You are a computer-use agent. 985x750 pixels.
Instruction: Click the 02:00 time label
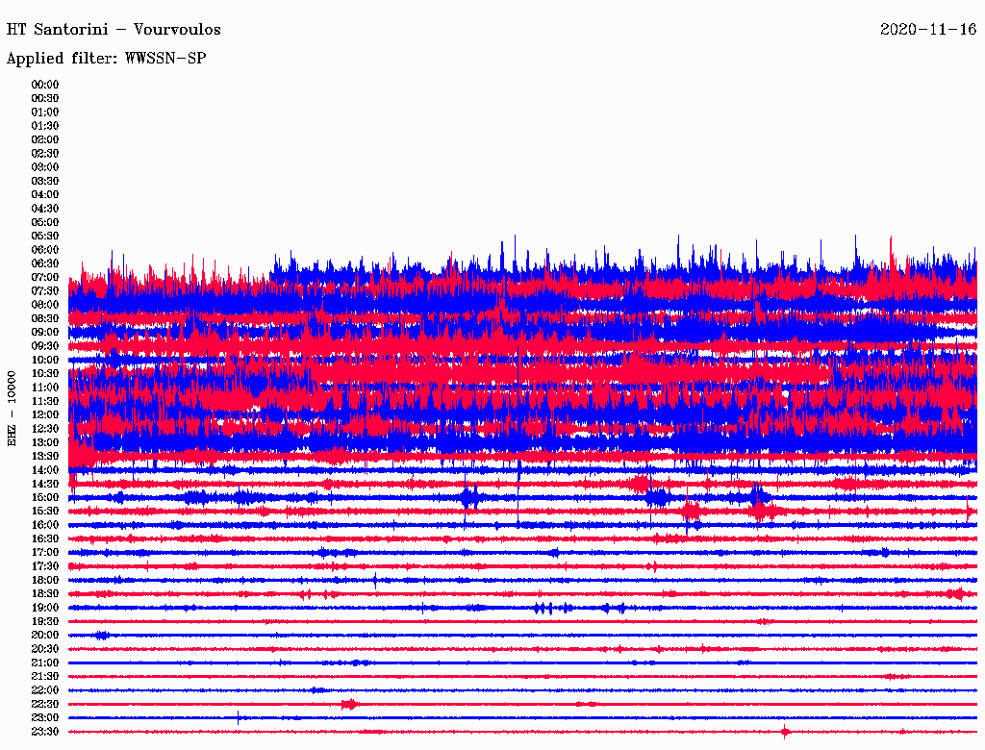(x=45, y=140)
